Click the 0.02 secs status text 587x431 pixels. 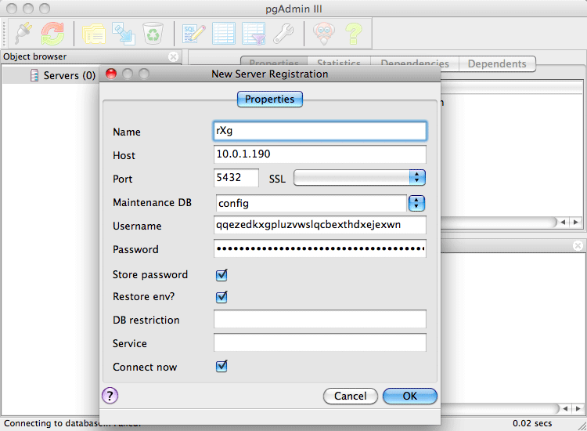(532, 423)
